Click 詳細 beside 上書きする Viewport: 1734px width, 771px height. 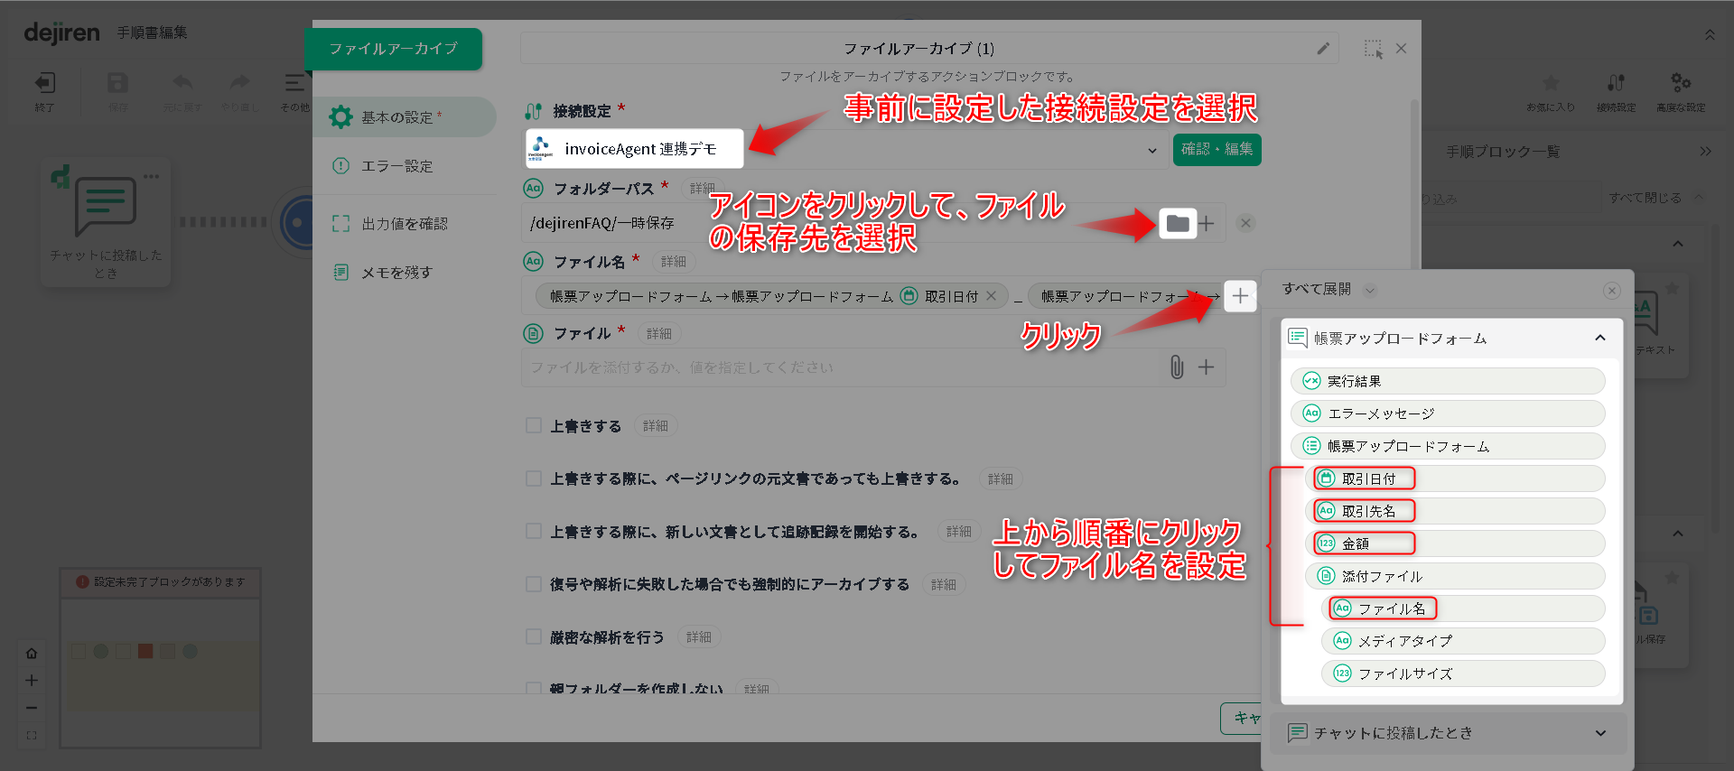coord(656,425)
